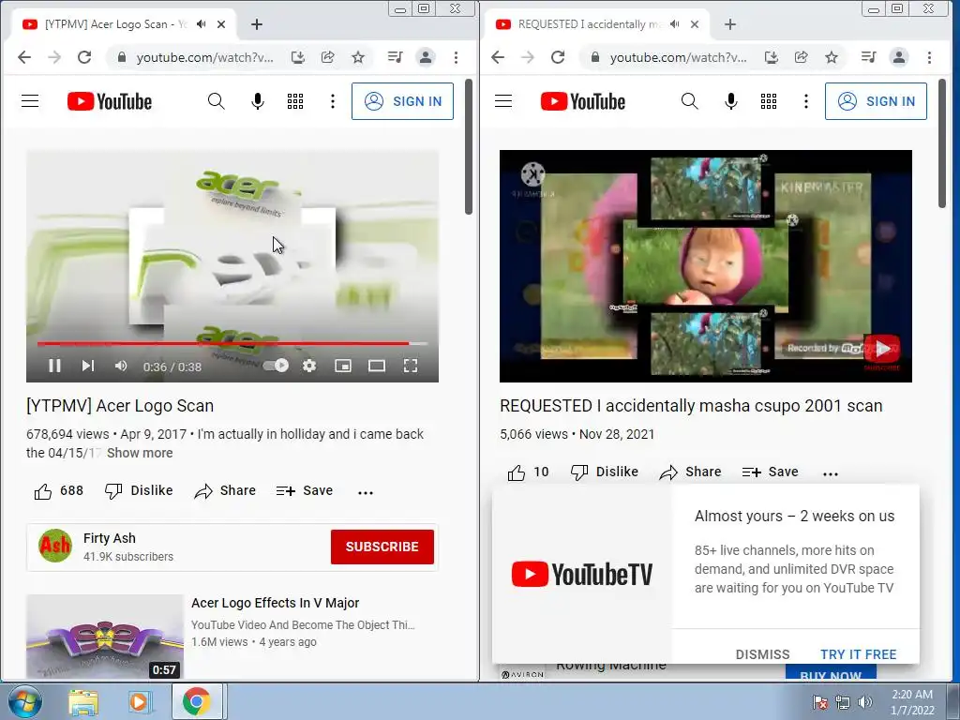Share the masha csupo scan video
The height and width of the screenshot is (720, 960).
pos(690,472)
